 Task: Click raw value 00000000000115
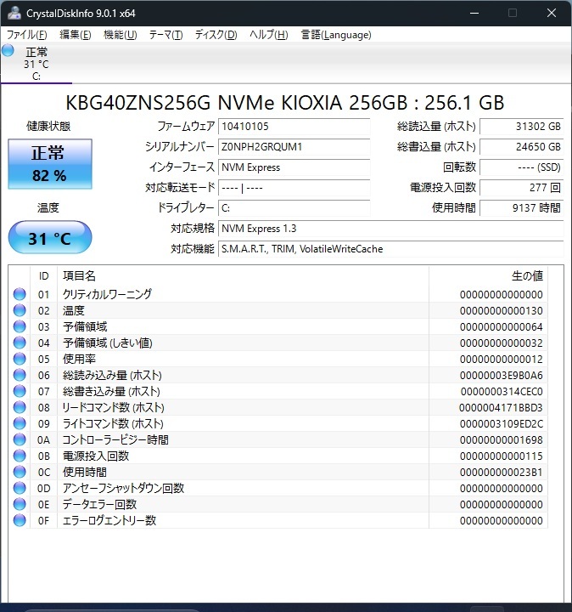pos(501,456)
